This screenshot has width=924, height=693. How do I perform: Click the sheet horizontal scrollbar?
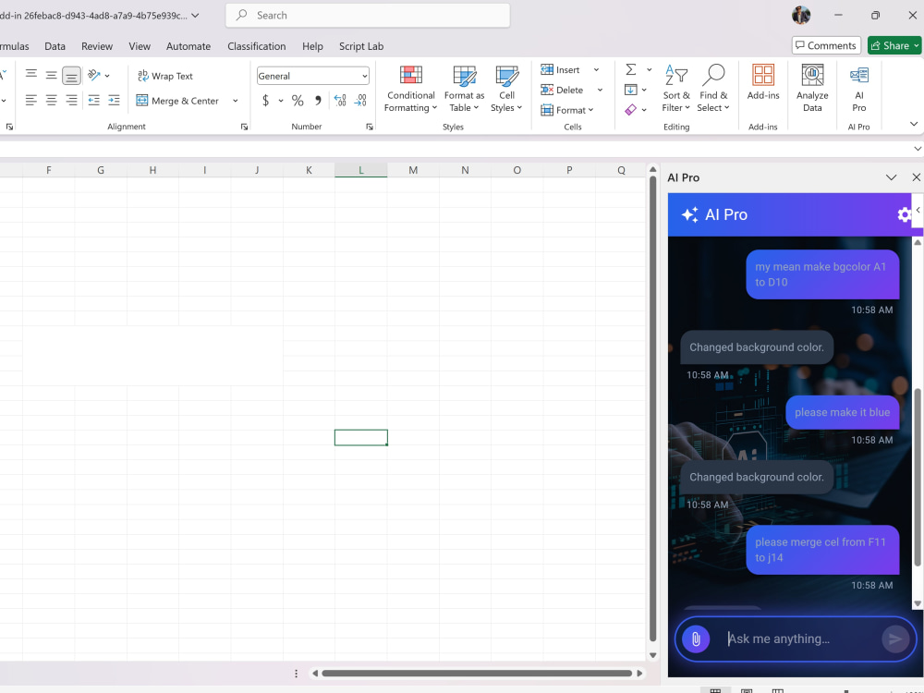(x=477, y=673)
